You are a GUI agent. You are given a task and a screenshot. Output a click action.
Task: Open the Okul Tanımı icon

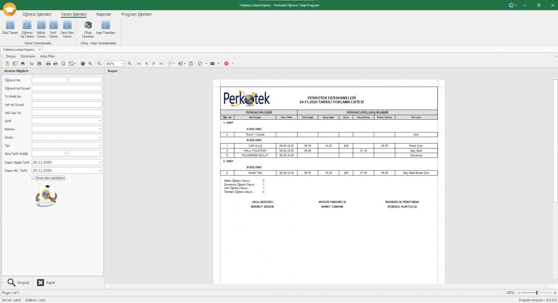click(10, 25)
